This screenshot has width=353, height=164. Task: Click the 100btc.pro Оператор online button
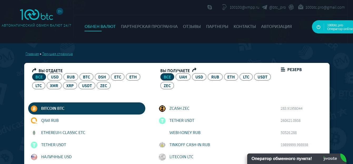coord(332,27)
